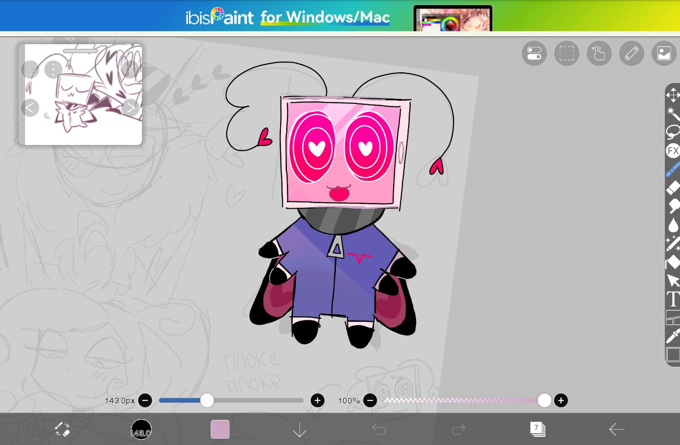Image resolution: width=680 pixels, height=445 pixels.
Task: Click the reference window square button
Action: click(30, 69)
